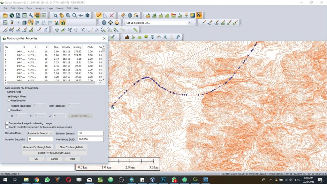
Task: Enable Compute bank angle from bearing changes
Action: pyautogui.click(x=6, y=123)
